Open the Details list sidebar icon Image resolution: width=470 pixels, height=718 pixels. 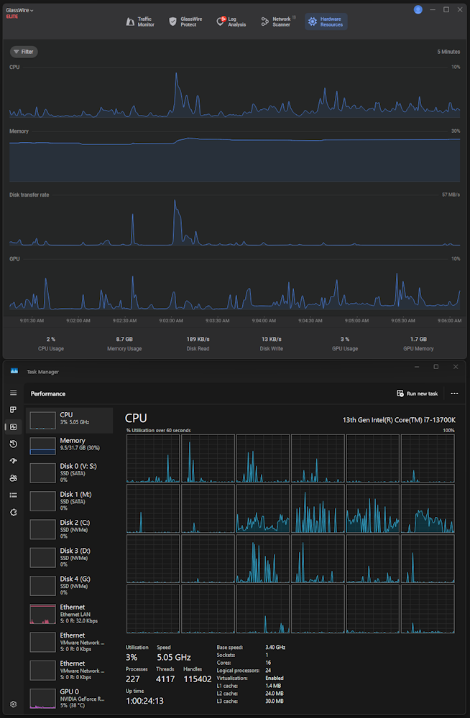(14, 495)
